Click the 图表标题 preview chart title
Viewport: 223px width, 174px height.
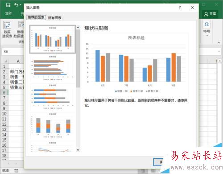[x=136, y=38]
